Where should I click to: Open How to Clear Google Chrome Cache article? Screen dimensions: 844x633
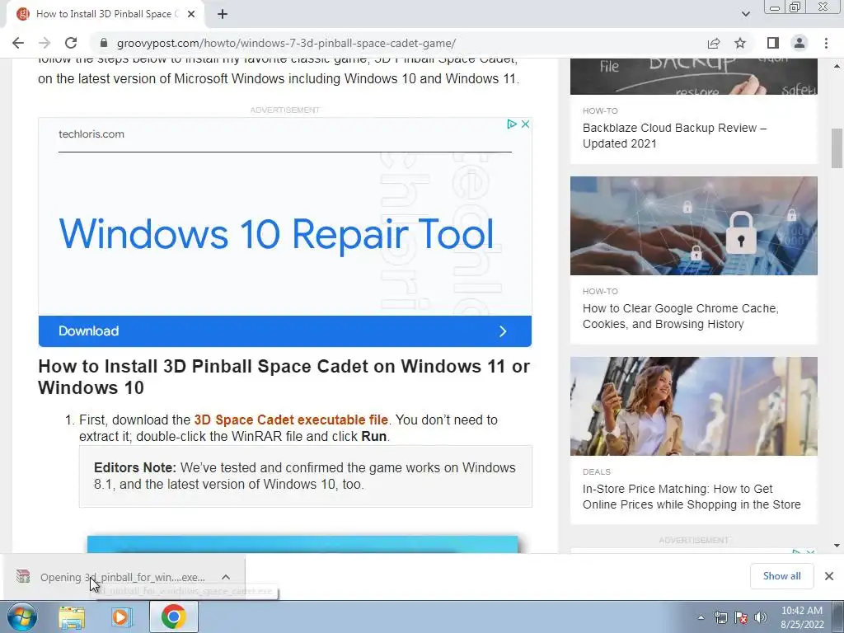point(680,316)
